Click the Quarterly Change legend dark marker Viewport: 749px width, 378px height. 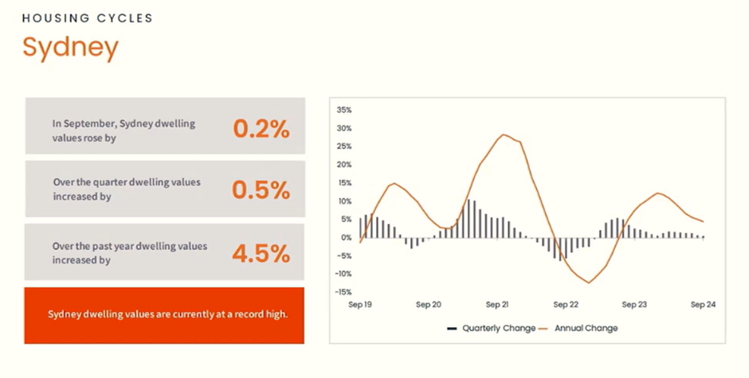[452, 328]
